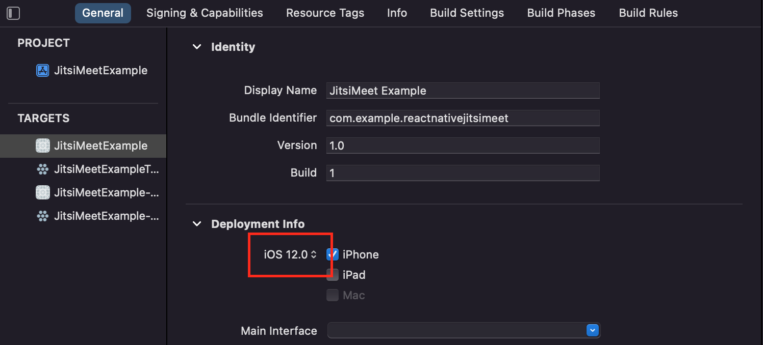Open the Build Settings tab

click(467, 13)
